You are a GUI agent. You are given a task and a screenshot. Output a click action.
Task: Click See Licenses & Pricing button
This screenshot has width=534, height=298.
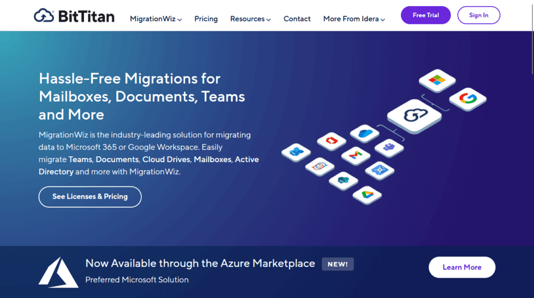(x=90, y=196)
